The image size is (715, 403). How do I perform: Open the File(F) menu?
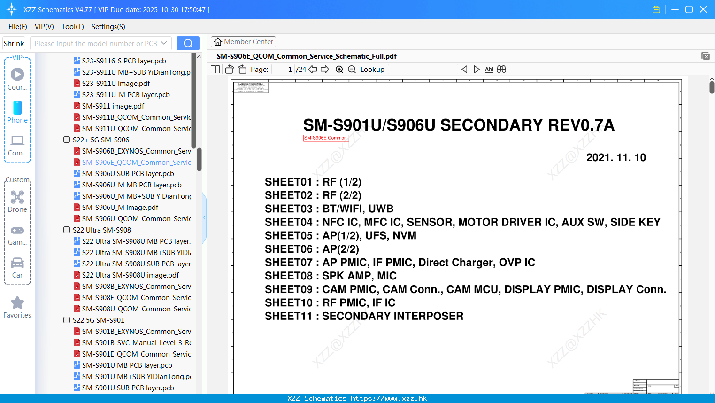click(x=18, y=27)
